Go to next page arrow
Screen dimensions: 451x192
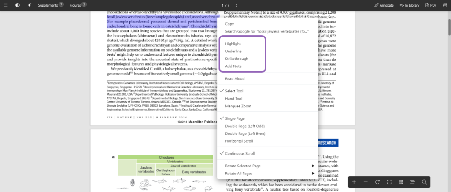236,5
